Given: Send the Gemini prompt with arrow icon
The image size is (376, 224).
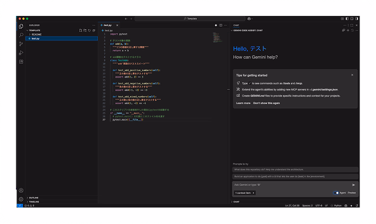Looking at the screenshot, I should point(354,185).
